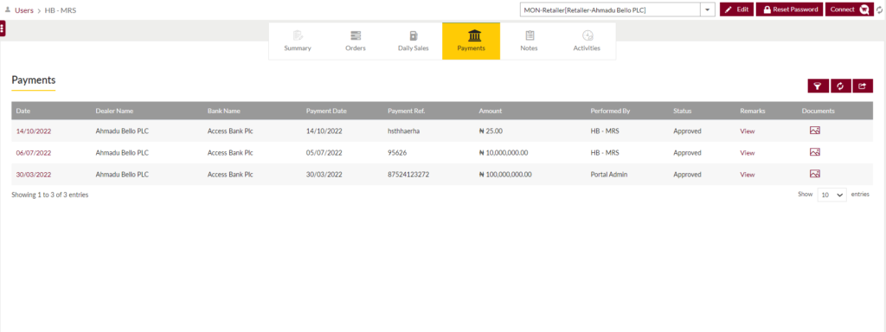Click payment reference 95626
The width and height of the screenshot is (886, 332).
coord(397,152)
